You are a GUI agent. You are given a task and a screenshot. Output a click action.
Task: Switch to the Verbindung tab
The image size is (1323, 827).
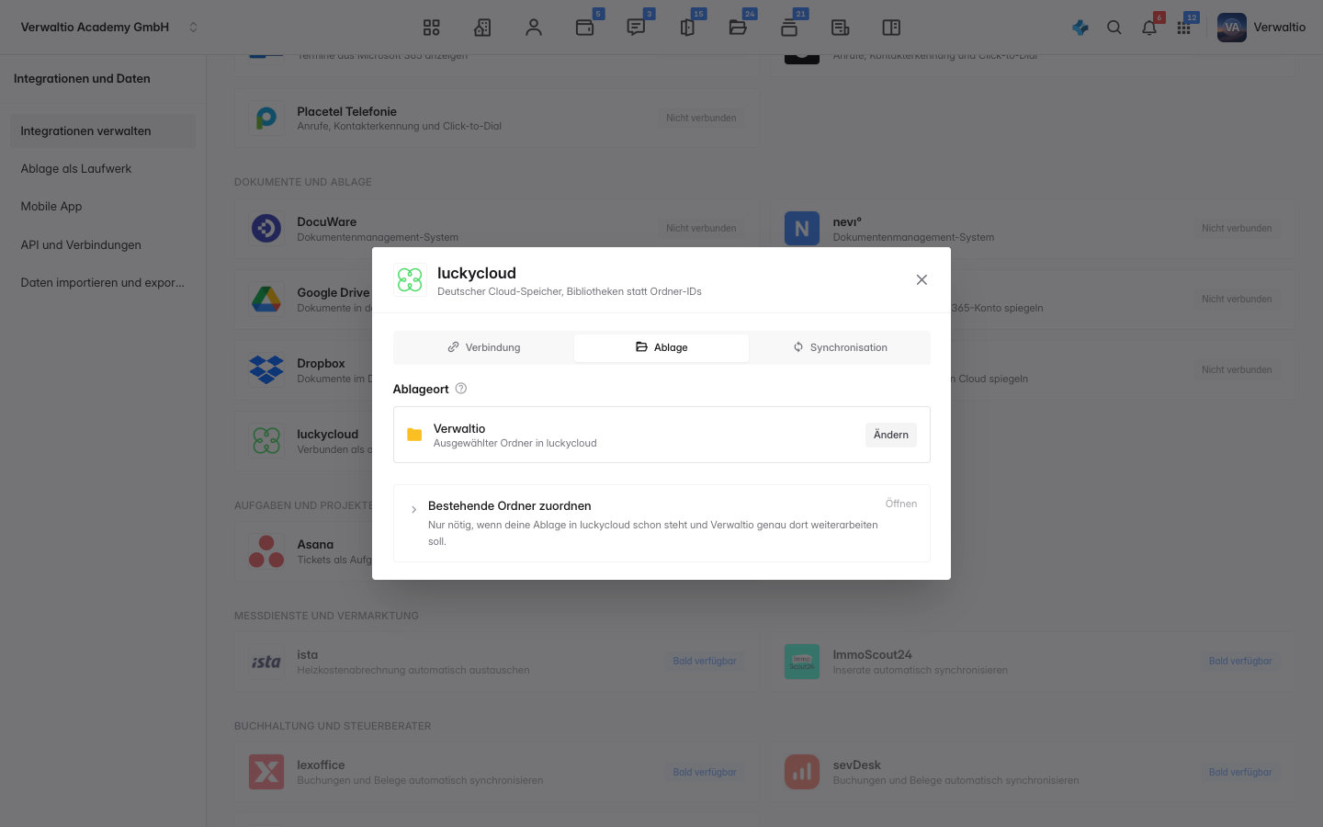point(484,347)
